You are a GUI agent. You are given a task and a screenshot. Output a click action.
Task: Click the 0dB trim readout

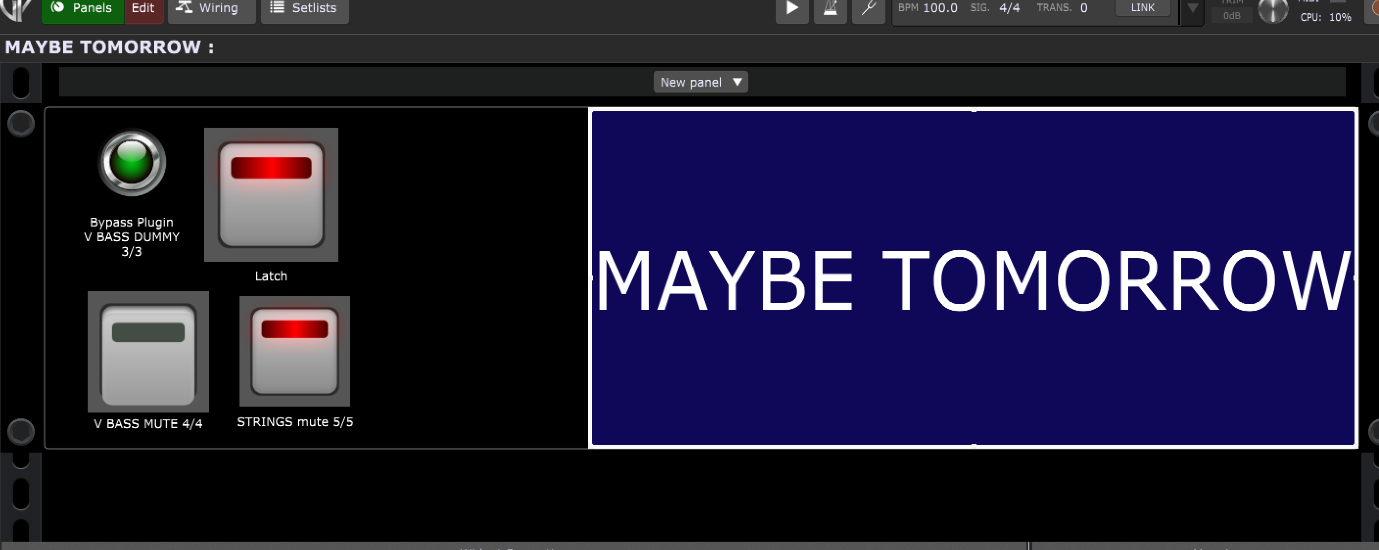[1231, 16]
